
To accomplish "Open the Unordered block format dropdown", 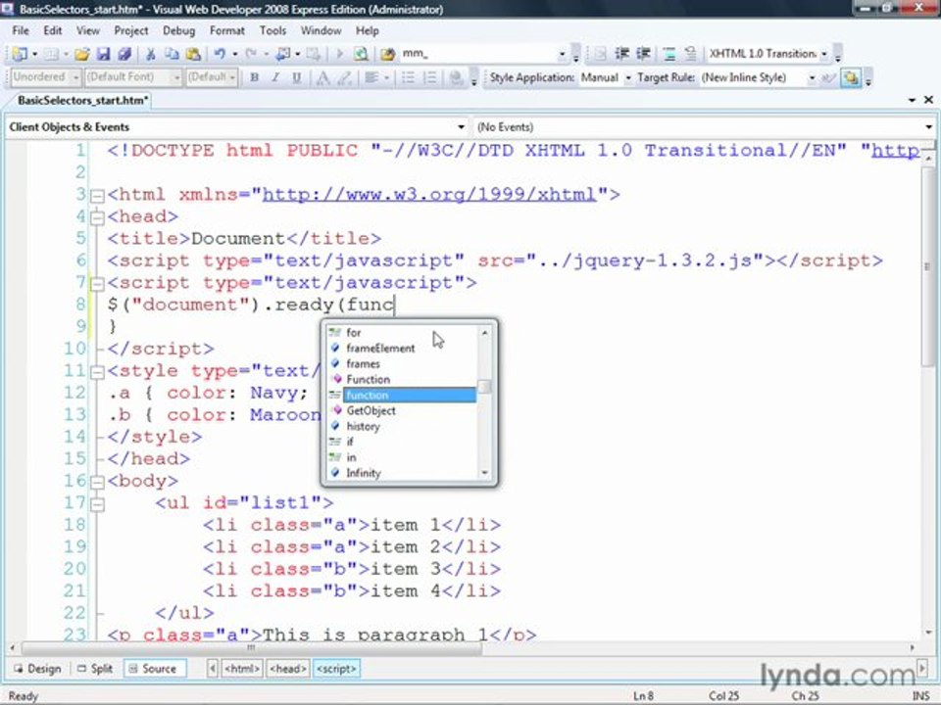I will pyautogui.click(x=75, y=78).
